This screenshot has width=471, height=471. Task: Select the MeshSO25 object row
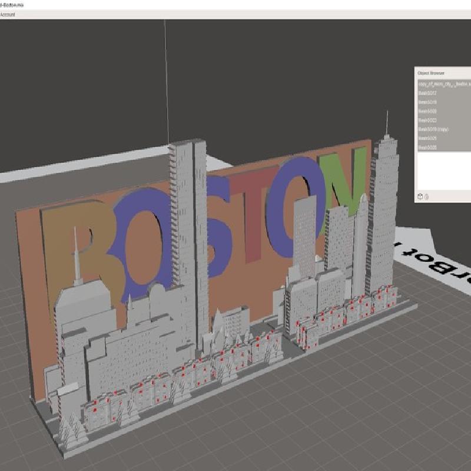pos(445,138)
